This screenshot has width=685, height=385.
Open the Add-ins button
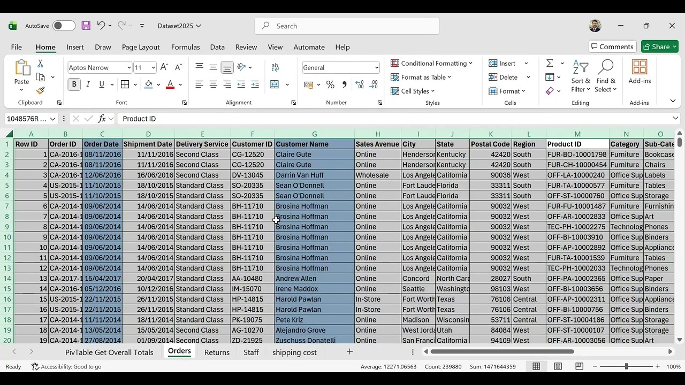point(640,72)
